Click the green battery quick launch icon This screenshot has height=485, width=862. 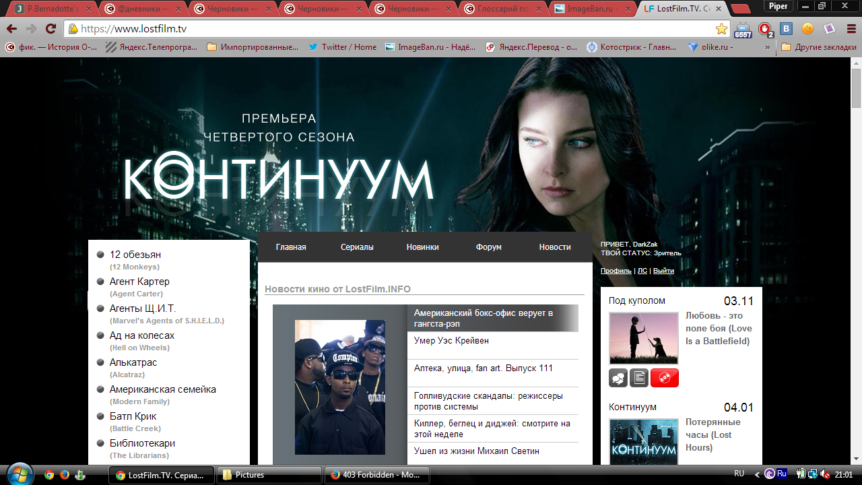tap(80, 475)
